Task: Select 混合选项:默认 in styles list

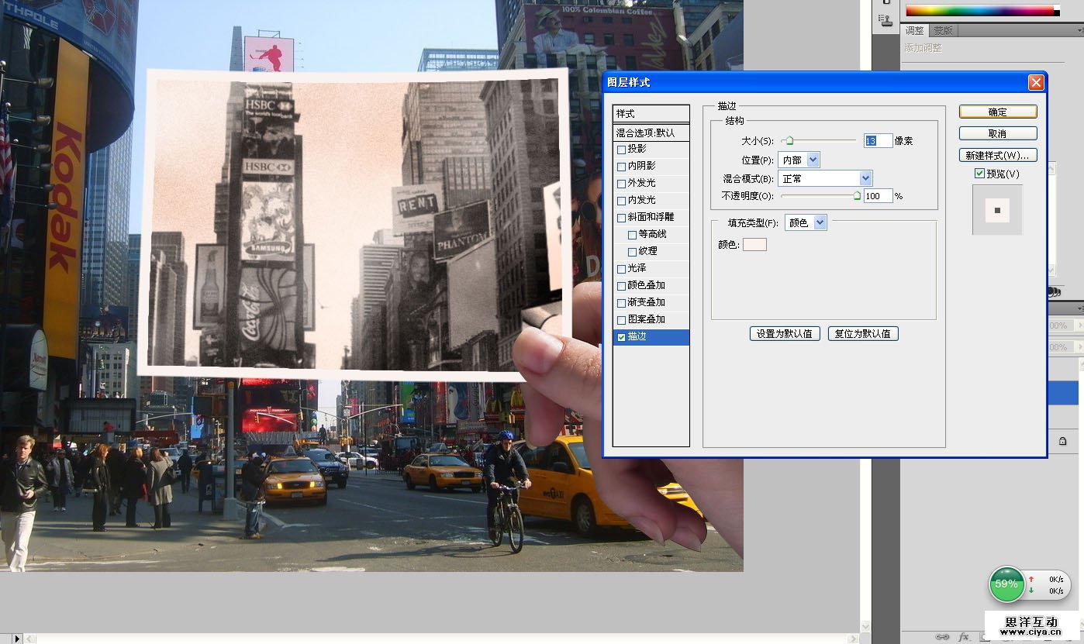Action: point(650,133)
